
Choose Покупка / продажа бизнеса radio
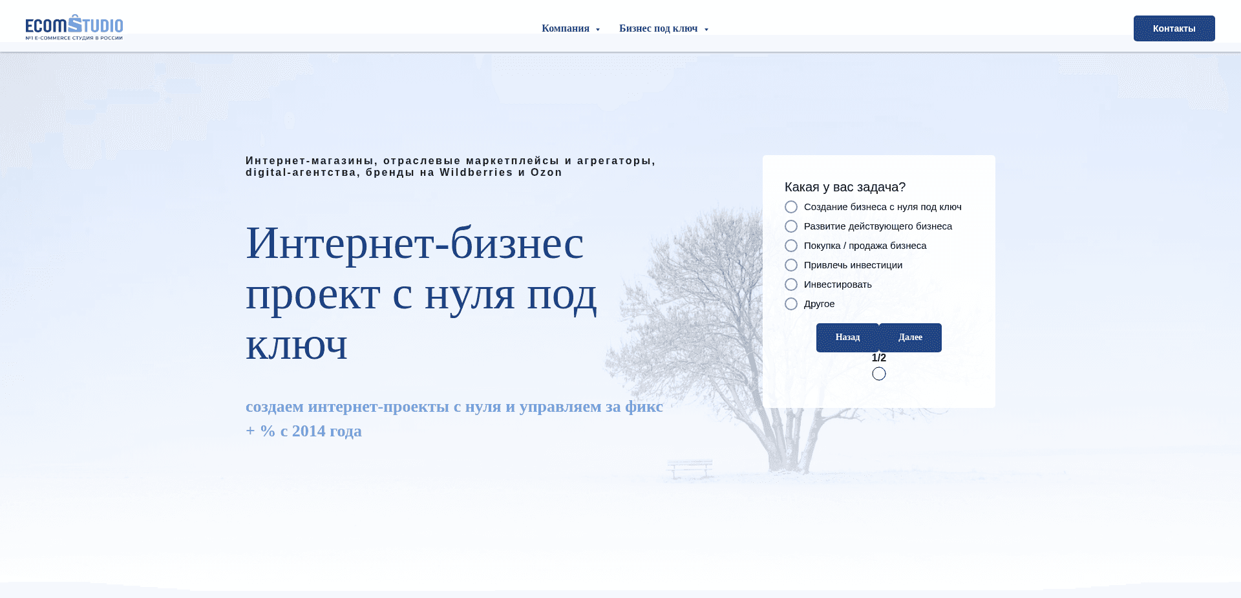coord(791,246)
